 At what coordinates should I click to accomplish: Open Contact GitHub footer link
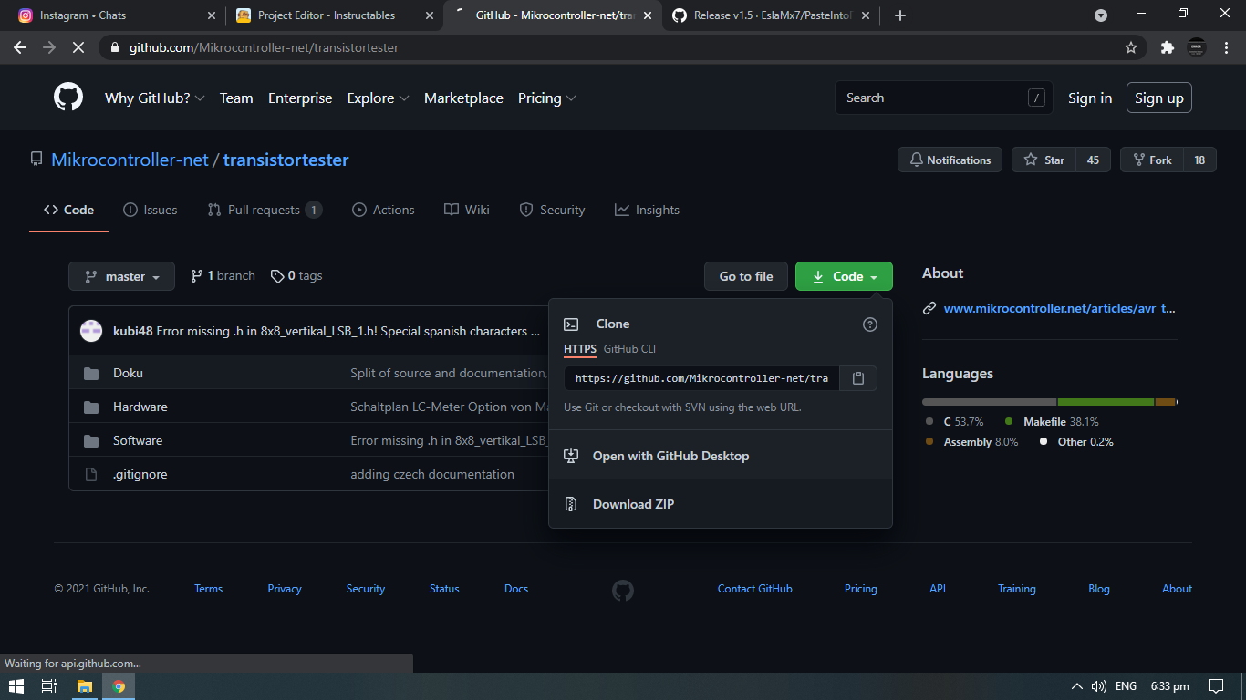755,589
